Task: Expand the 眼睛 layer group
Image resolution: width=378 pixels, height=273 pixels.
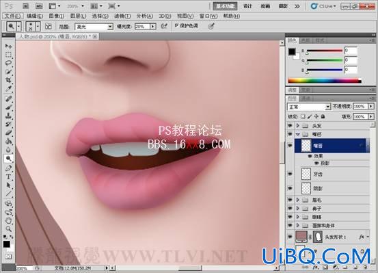Action: point(298,217)
